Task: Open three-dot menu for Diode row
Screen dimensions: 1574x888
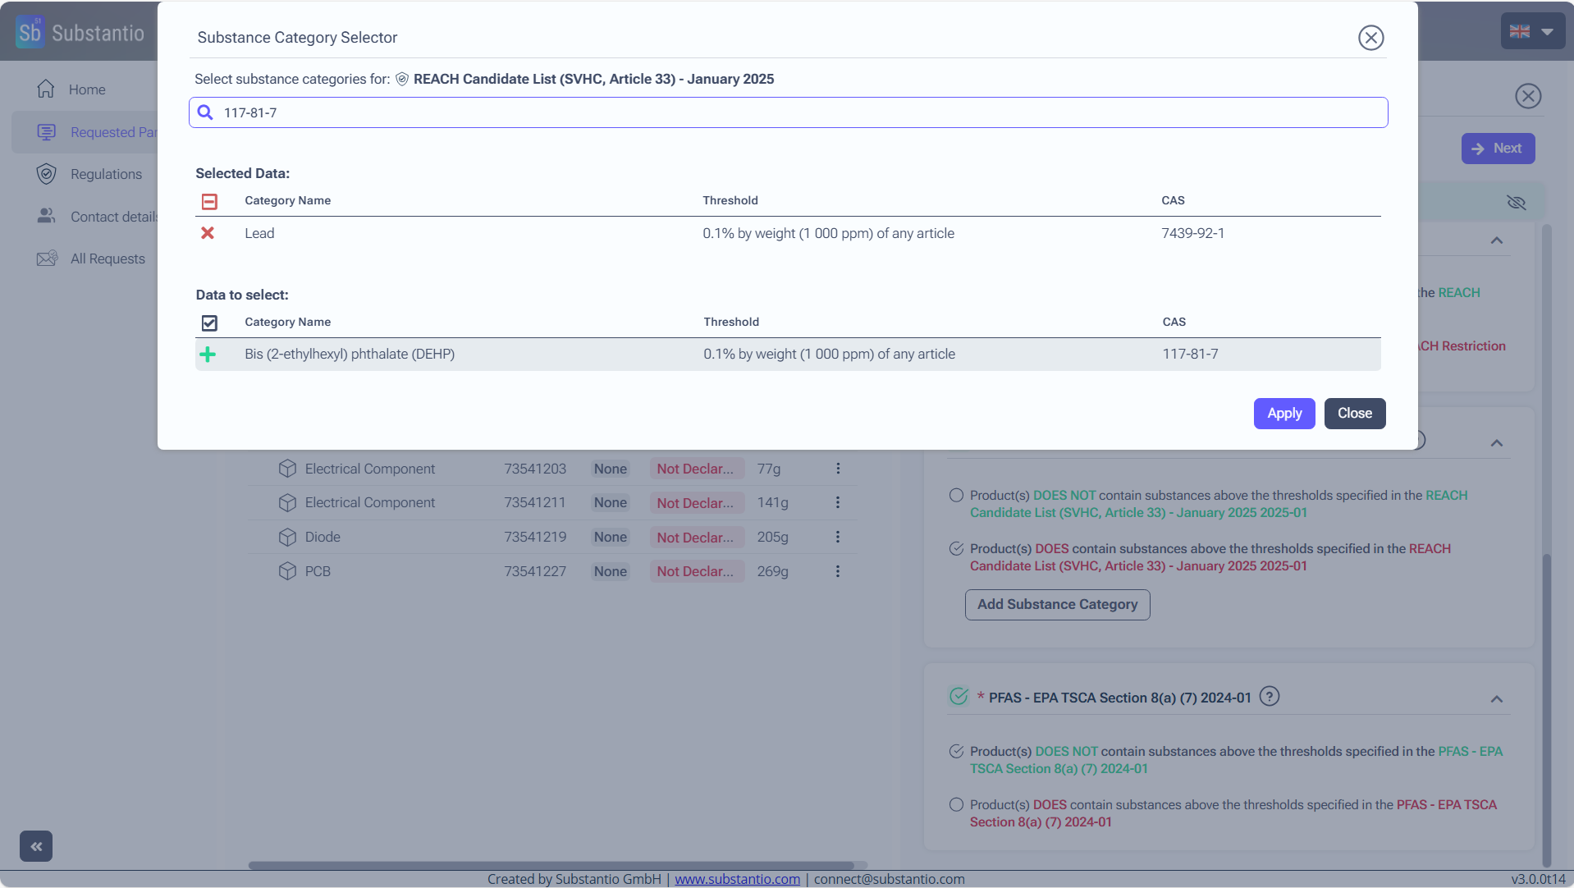Action: tap(837, 537)
